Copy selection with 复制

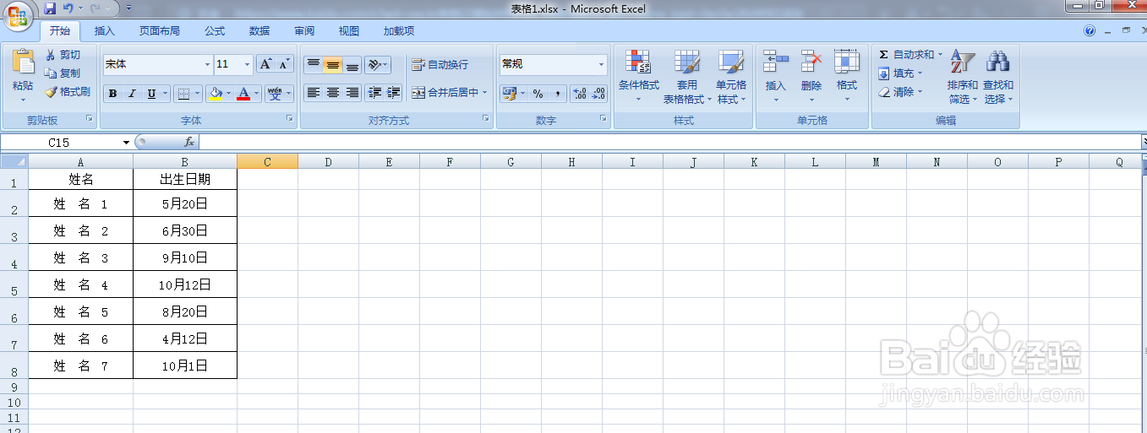pos(63,73)
